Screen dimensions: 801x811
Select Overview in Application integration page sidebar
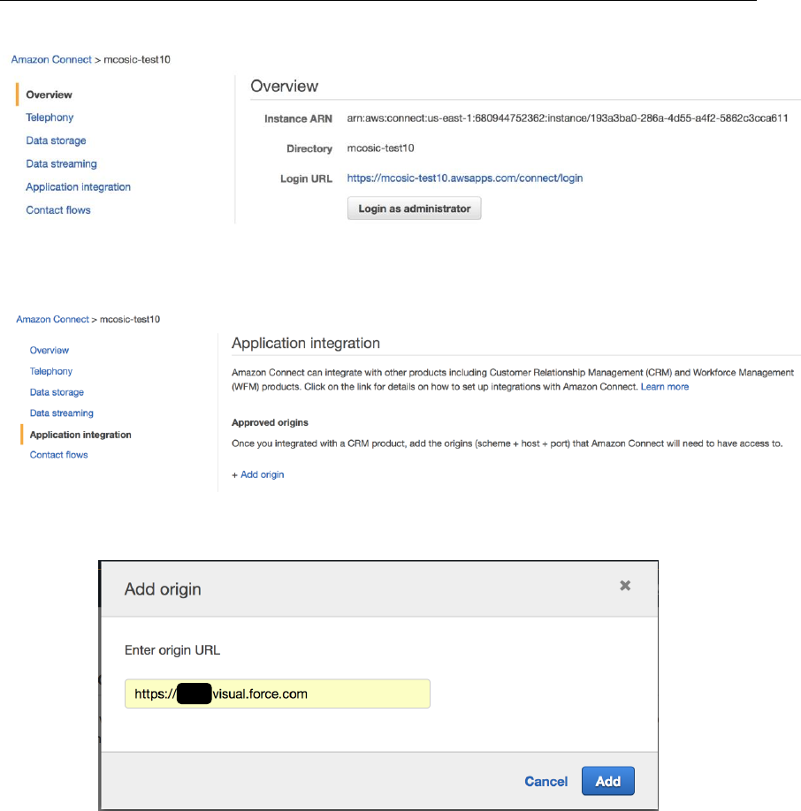click(50, 351)
